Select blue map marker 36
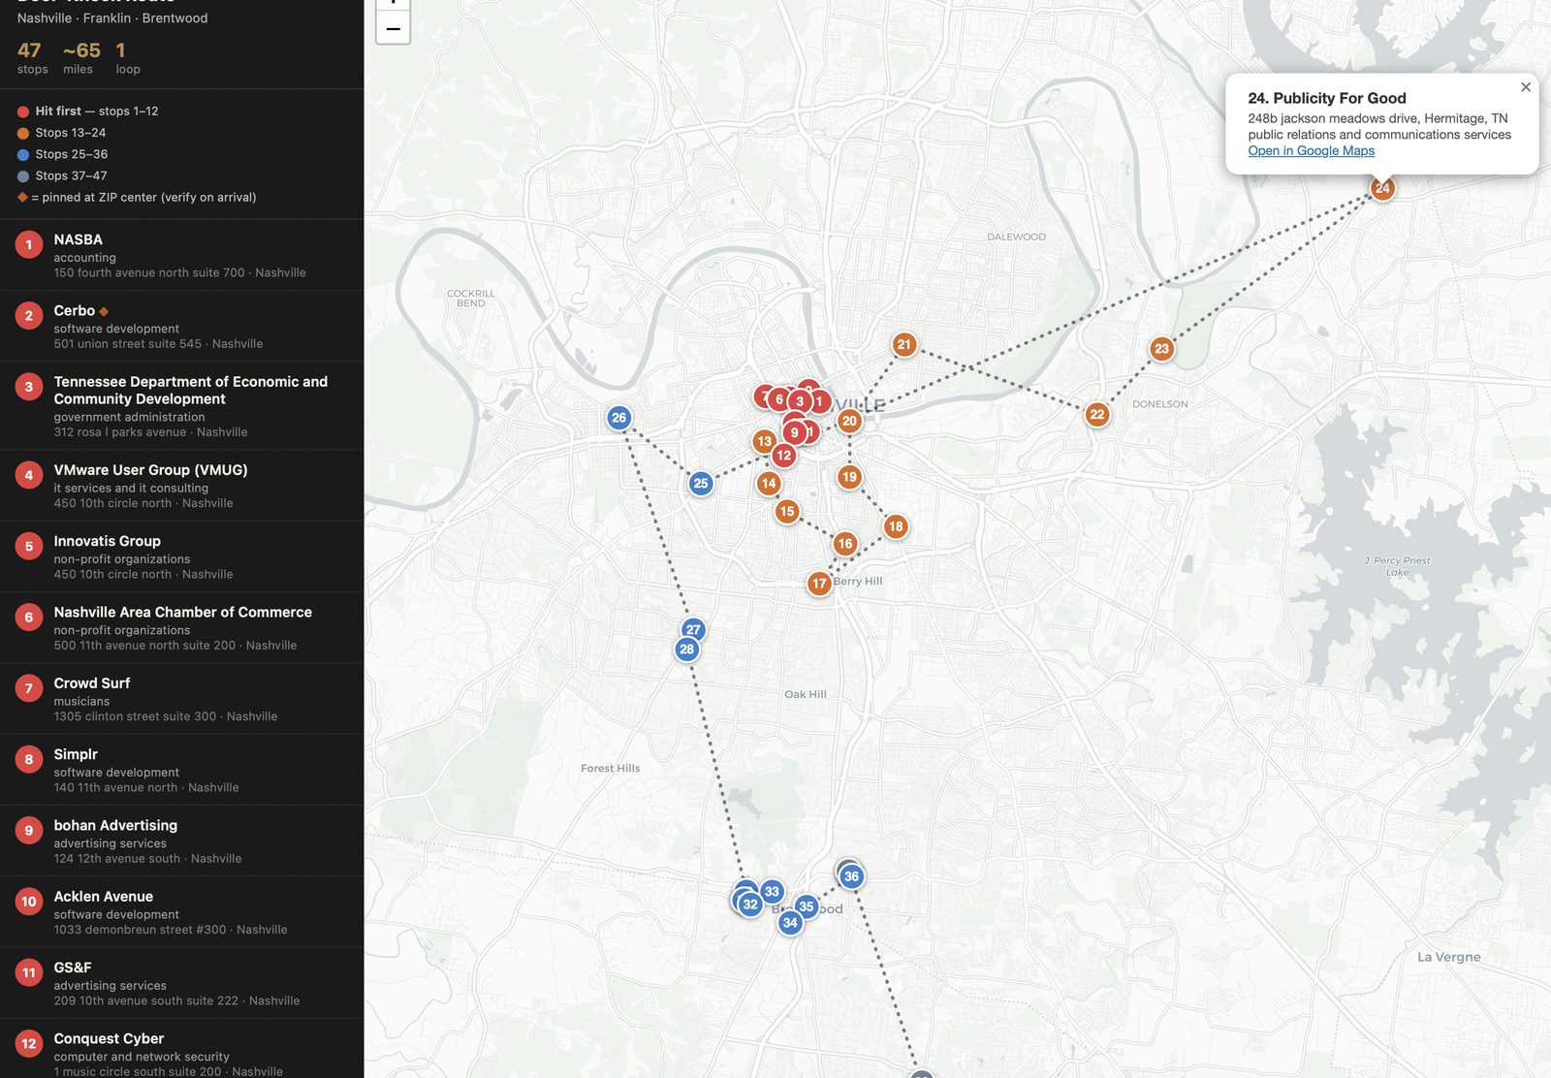 (x=851, y=876)
